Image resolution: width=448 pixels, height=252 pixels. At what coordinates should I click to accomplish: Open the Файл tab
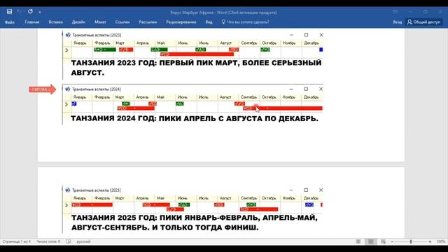click(x=9, y=22)
